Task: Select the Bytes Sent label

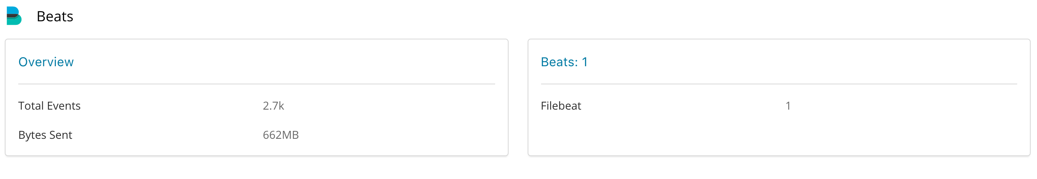Action: [45, 135]
